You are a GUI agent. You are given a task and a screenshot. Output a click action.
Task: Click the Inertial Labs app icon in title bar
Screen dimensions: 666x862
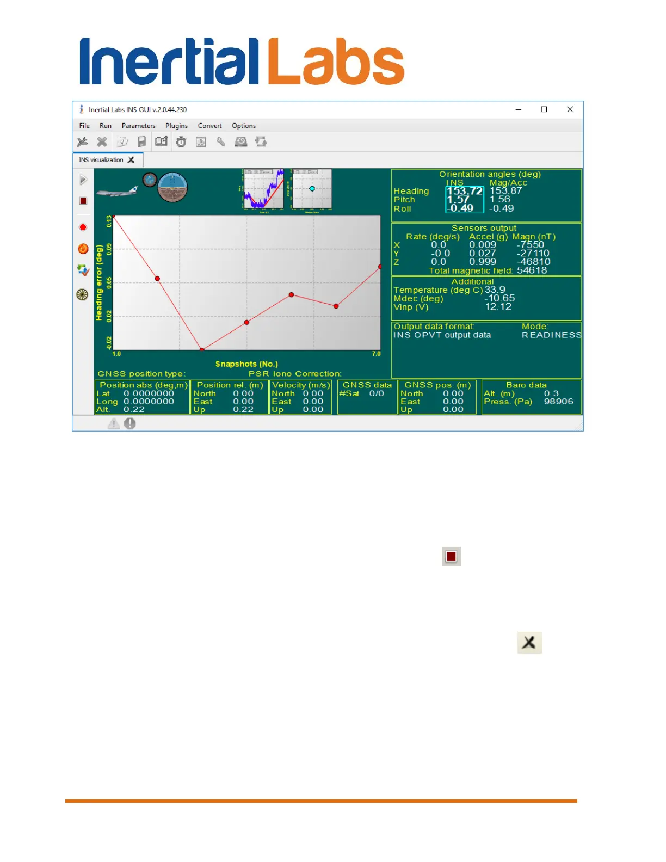coord(82,109)
